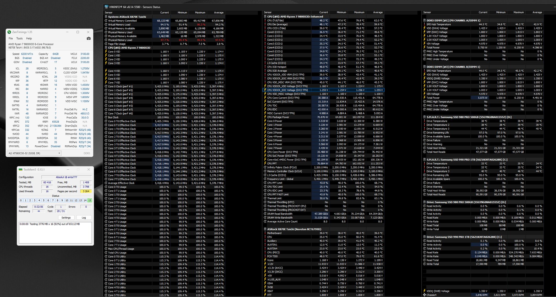The width and height of the screenshot is (556, 297).
Task: Click the fan icon beside Chassis4
Action: (424, 295)
